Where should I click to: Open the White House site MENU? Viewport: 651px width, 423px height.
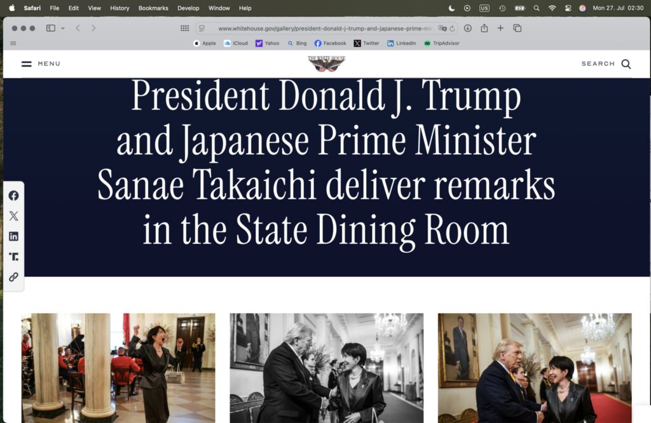point(41,64)
